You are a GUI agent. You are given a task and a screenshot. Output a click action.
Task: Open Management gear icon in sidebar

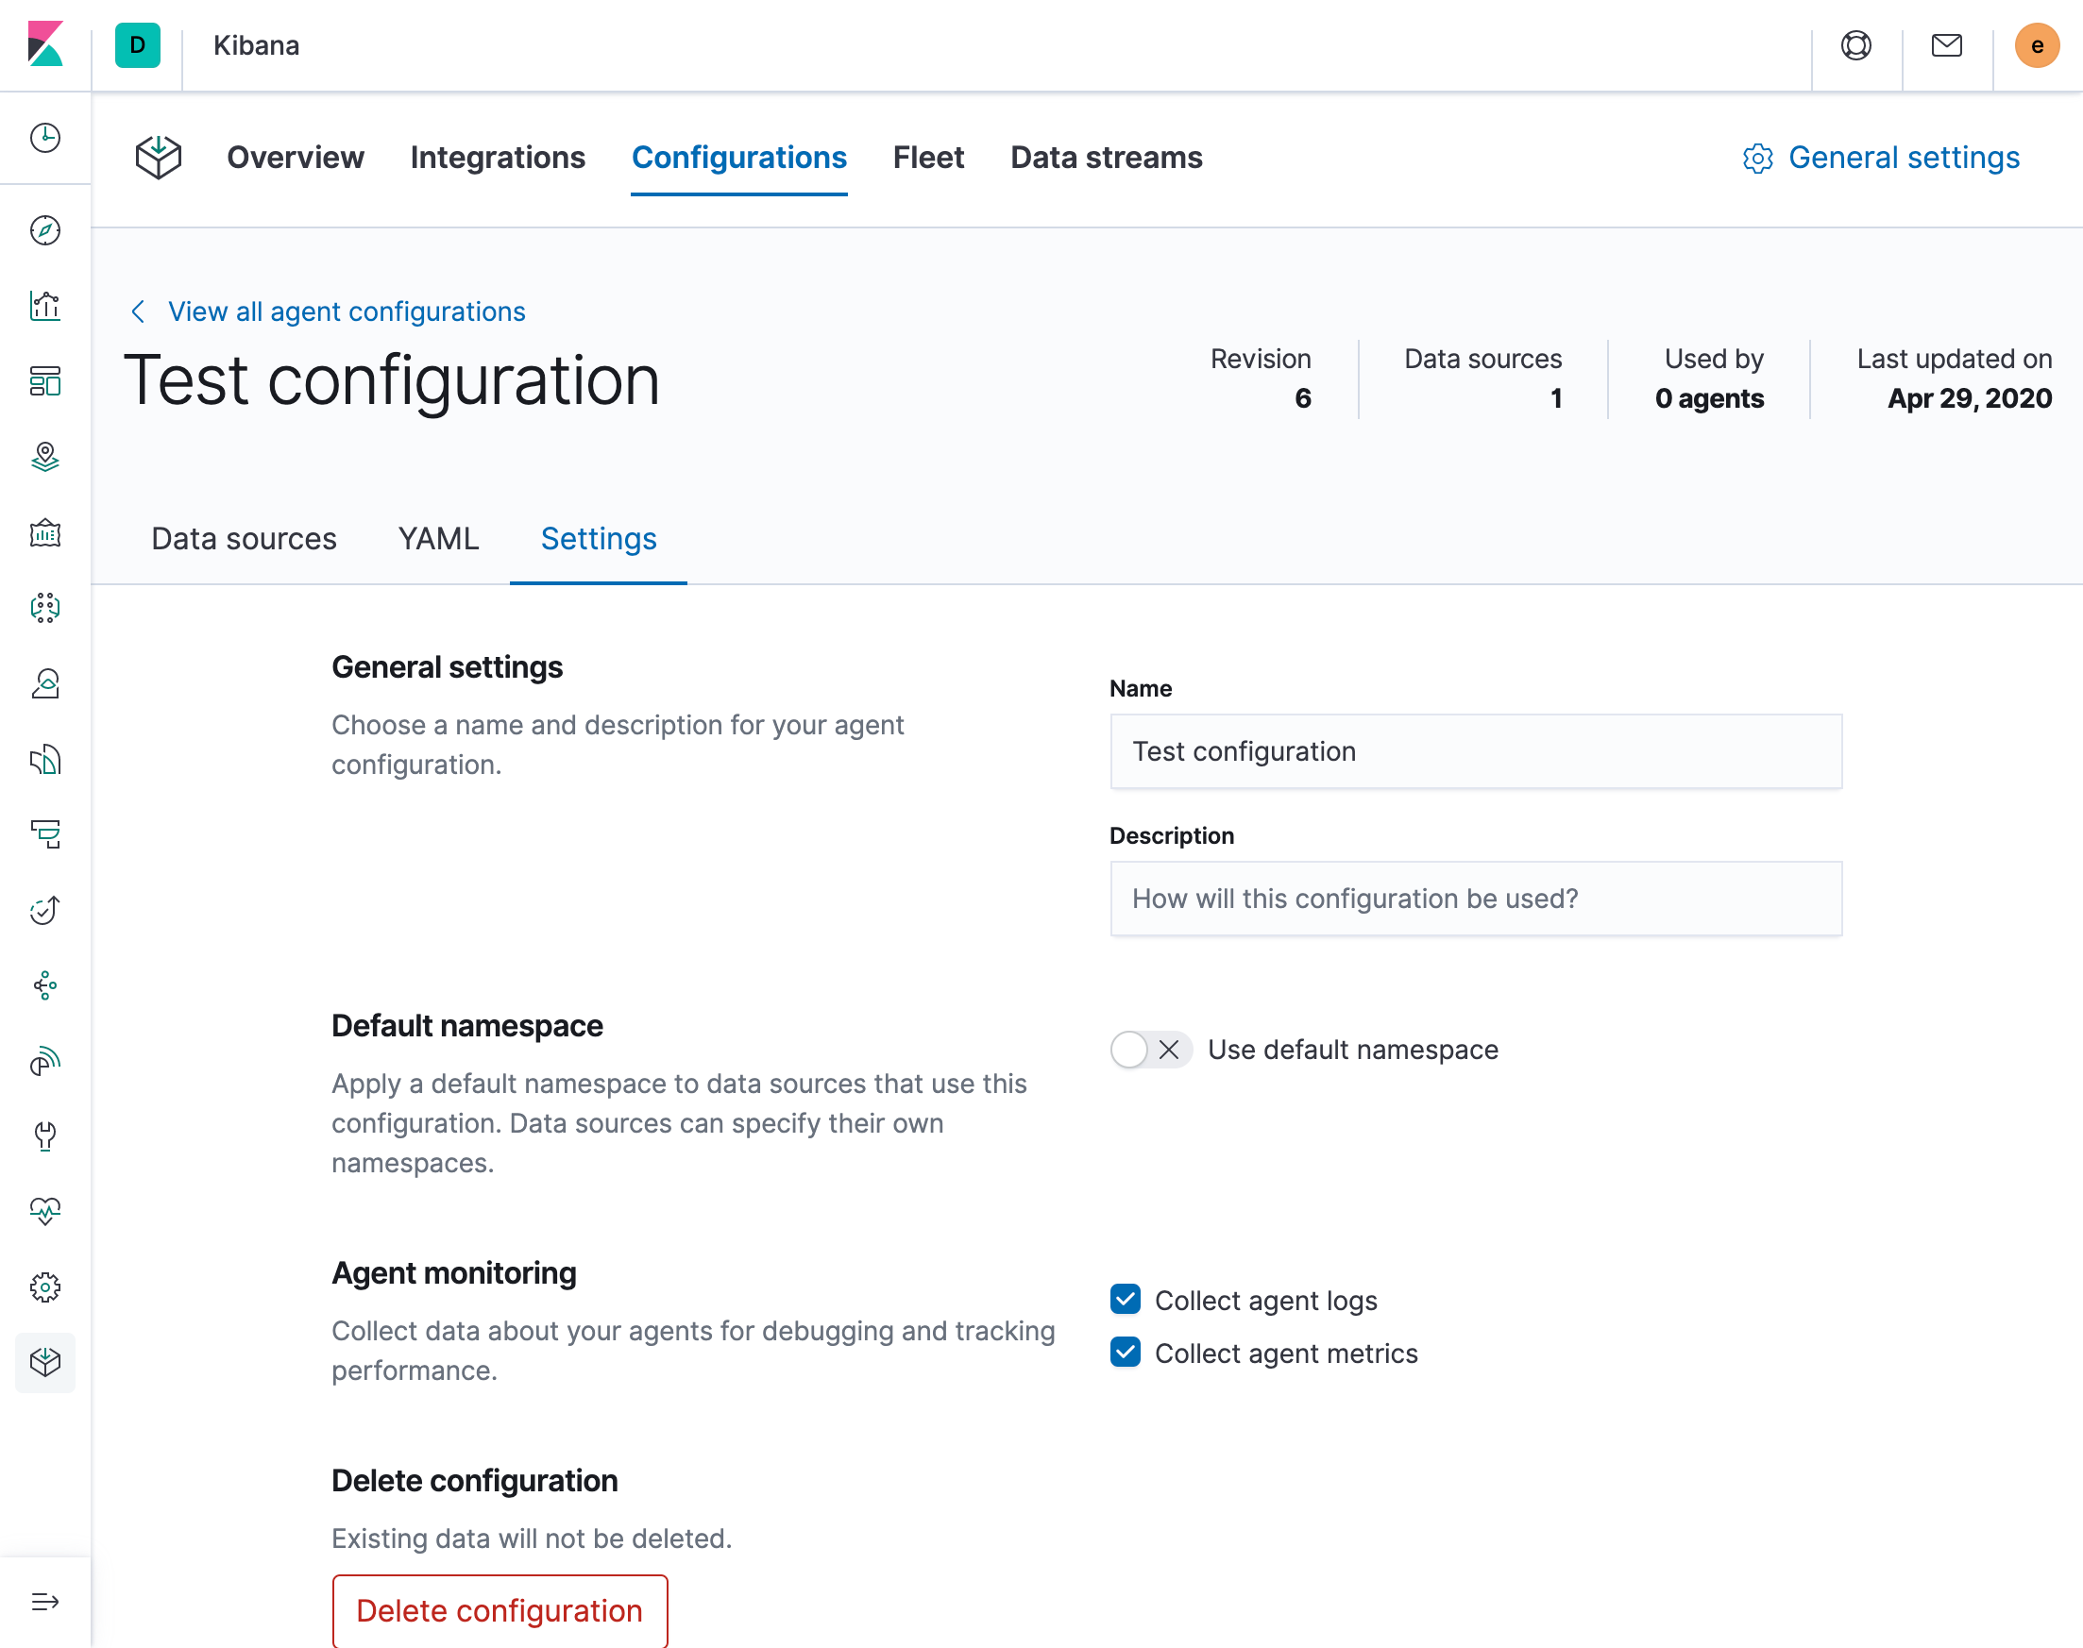tap(45, 1286)
